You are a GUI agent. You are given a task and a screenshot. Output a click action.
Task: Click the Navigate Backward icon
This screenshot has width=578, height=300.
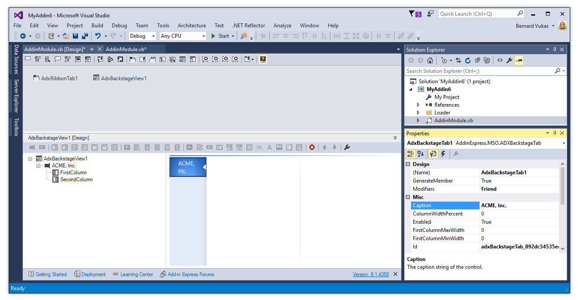(x=23, y=36)
